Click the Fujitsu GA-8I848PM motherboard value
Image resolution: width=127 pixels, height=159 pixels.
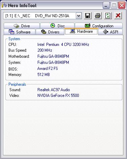tap(53, 56)
